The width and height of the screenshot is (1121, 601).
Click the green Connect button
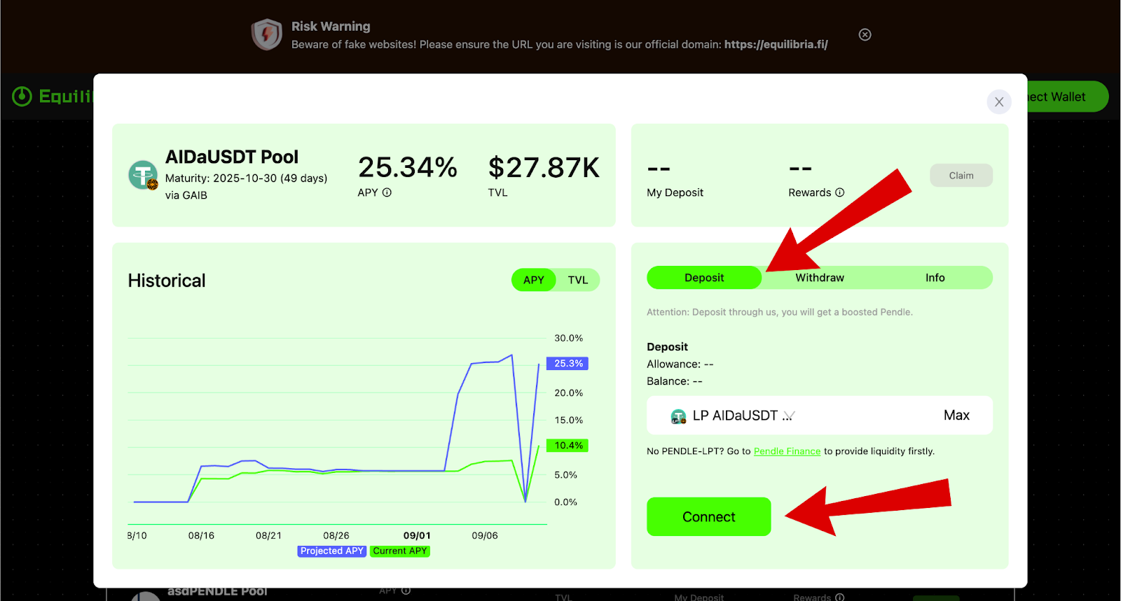(709, 517)
